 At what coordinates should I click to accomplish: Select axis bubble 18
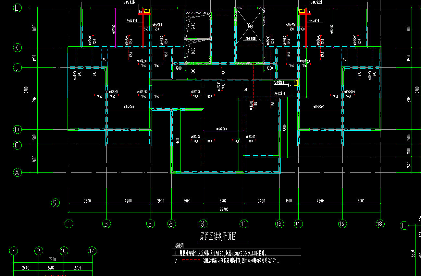pos(380,223)
